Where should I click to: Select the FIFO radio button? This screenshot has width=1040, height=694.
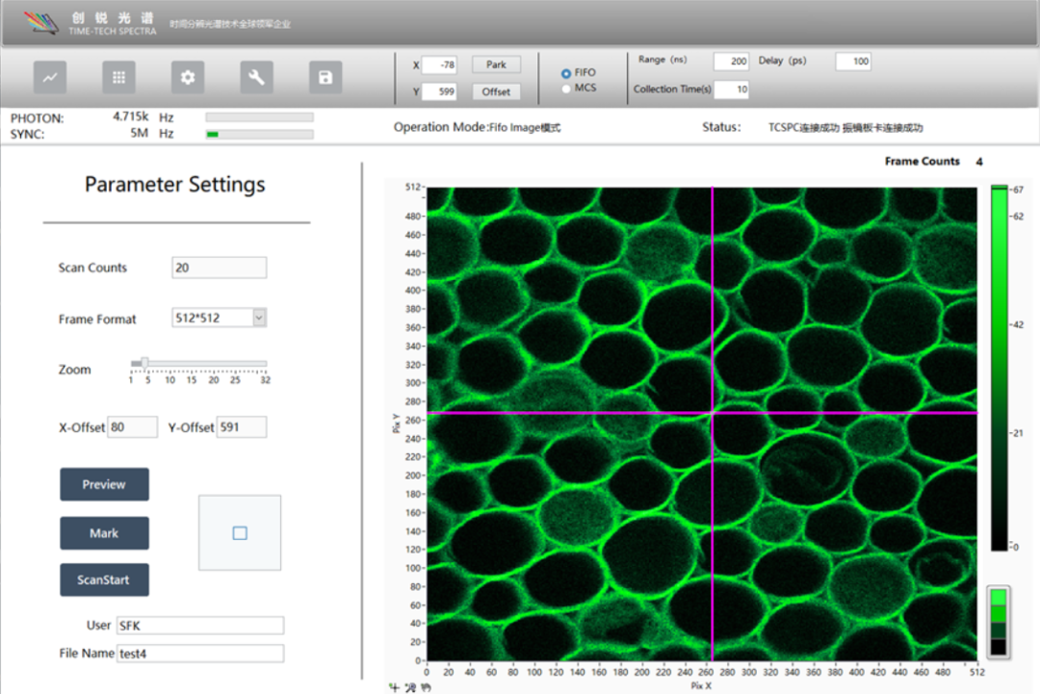(566, 73)
